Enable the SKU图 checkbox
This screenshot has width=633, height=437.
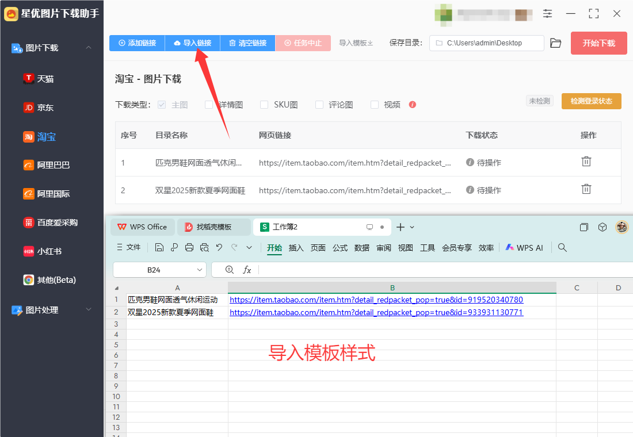pyautogui.click(x=264, y=105)
